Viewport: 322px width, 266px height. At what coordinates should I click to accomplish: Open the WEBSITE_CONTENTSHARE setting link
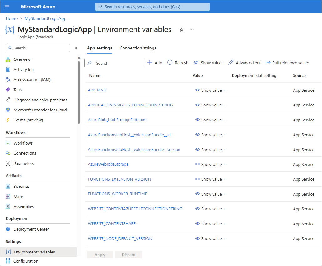112,224
